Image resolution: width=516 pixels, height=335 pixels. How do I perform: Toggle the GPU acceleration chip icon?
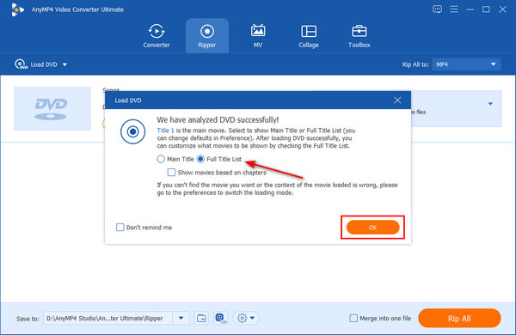(x=220, y=318)
